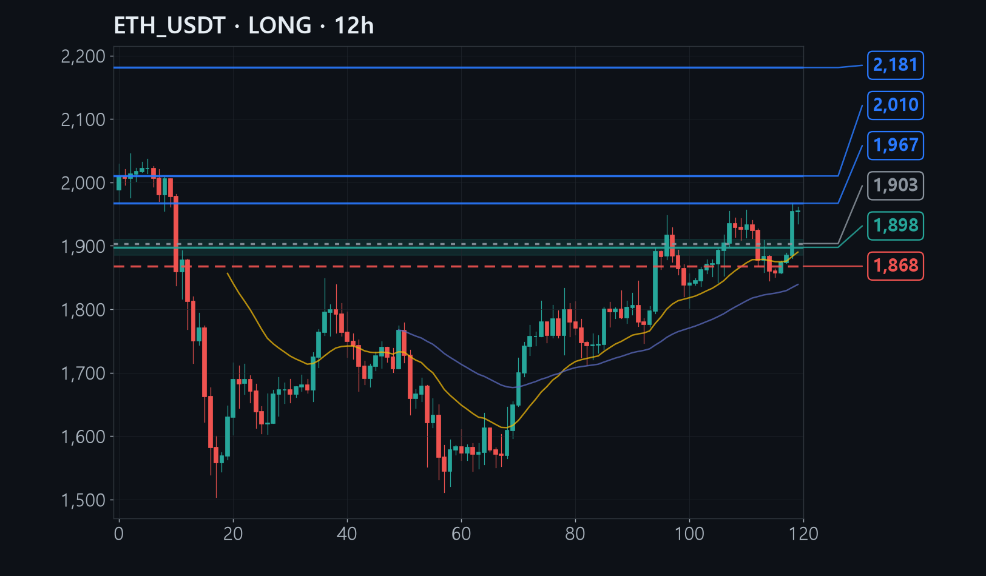Click the 2,181 price label
The width and height of the screenshot is (986, 576).
tap(895, 65)
